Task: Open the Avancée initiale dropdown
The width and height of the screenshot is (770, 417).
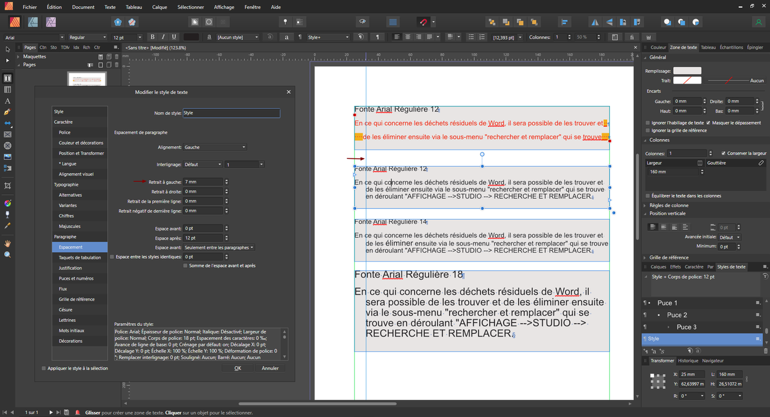Action: click(x=730, y=237)
